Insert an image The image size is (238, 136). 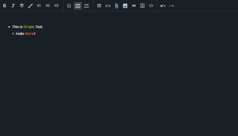tap(125, 6)
